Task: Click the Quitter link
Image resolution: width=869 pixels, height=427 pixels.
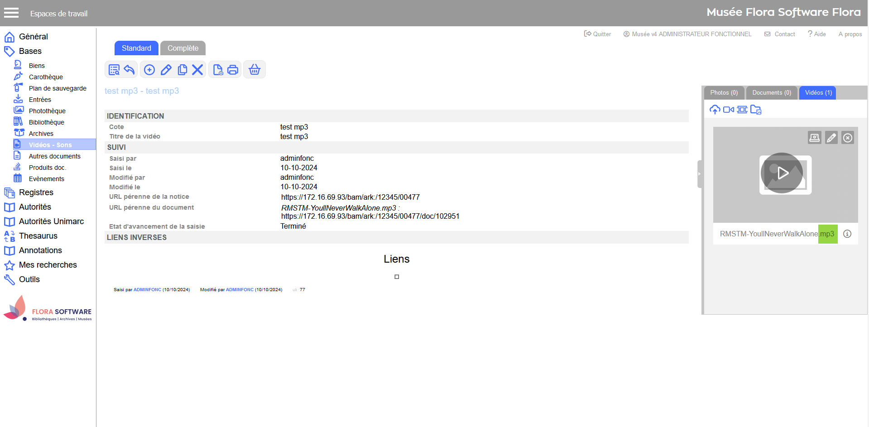Action: pos(597,34)
